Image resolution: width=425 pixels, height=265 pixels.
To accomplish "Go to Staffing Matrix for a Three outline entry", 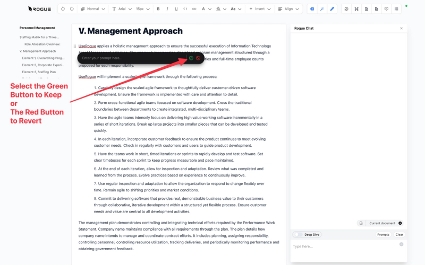I will coord(39,37).
